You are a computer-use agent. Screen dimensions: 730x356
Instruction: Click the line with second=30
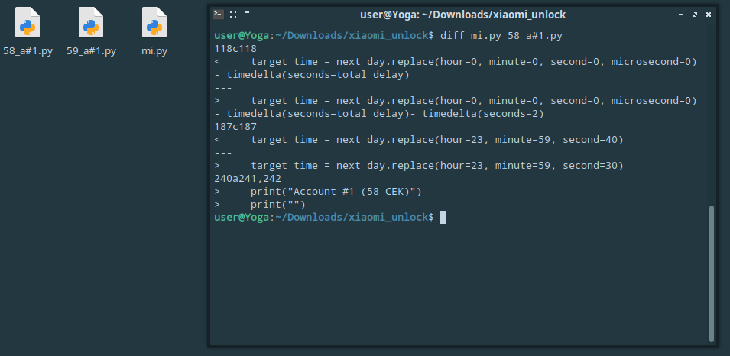coord(419,166)
